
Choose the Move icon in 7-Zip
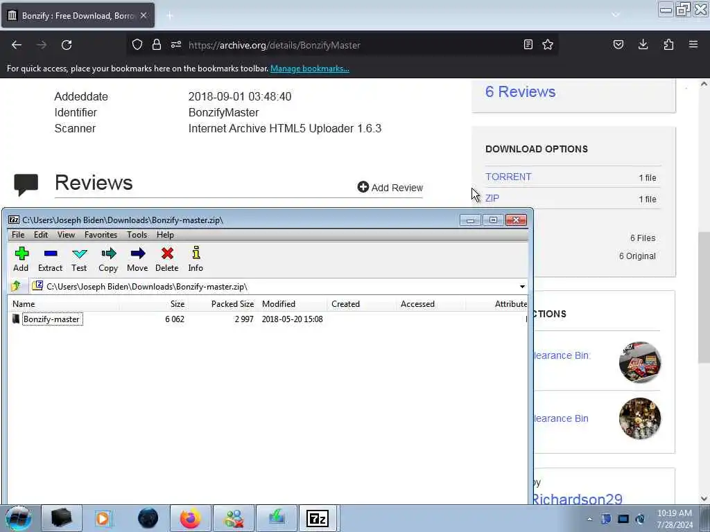pos(137,259)
